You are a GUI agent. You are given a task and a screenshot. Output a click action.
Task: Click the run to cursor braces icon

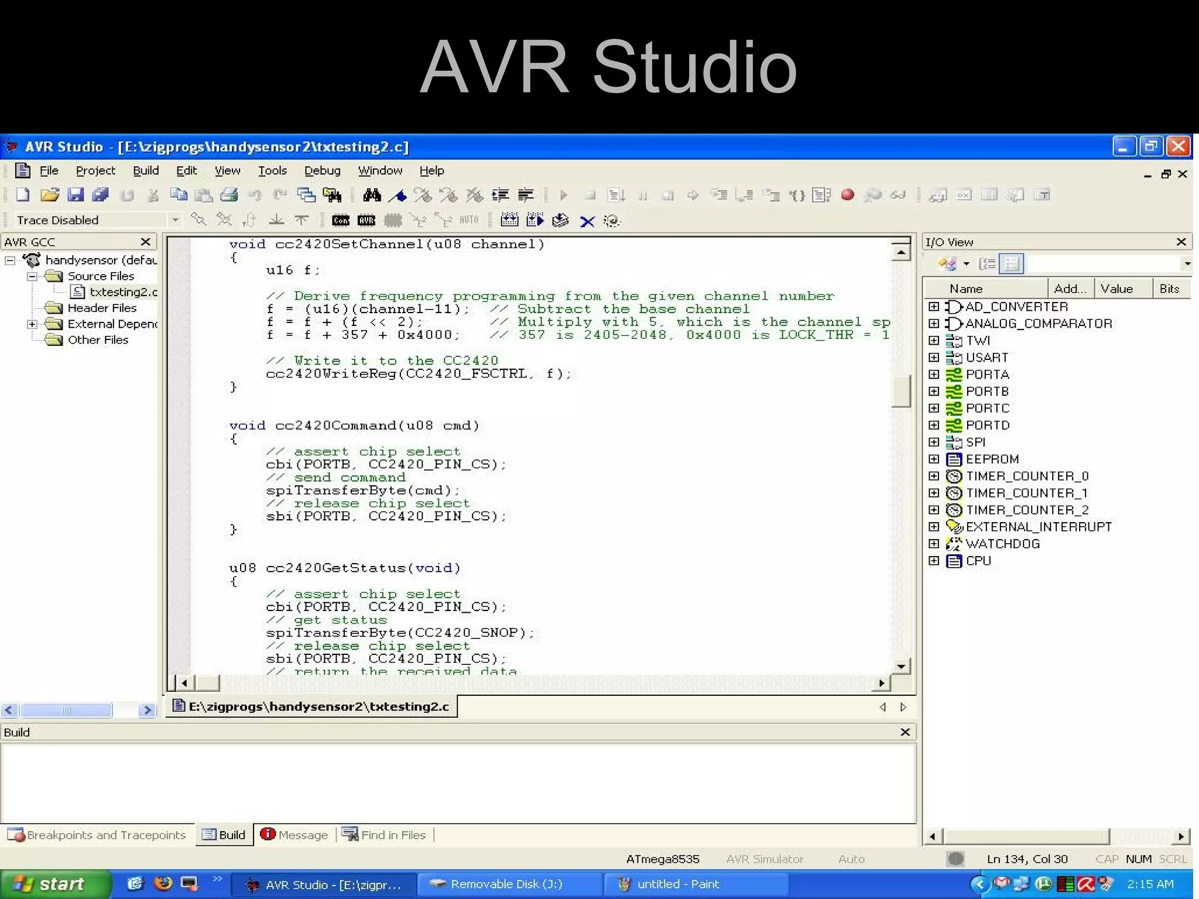click(x=797, y=195)
